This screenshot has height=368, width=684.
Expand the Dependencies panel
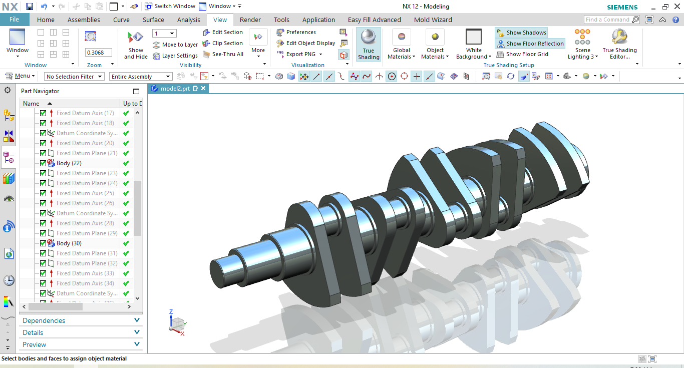(81, 320)
